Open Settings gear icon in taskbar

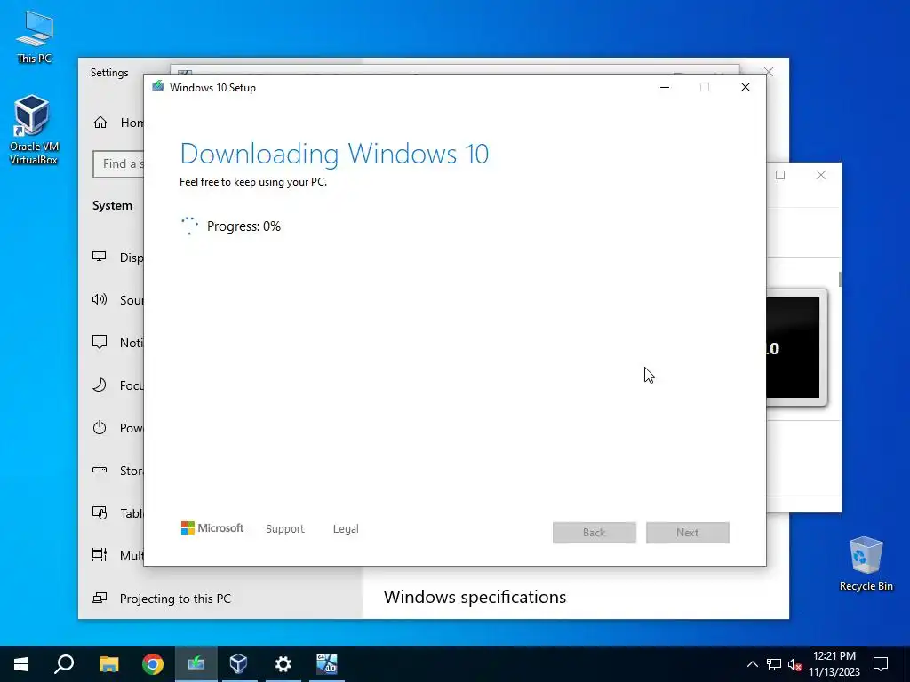pyautogui.click(x=283, y=664)
